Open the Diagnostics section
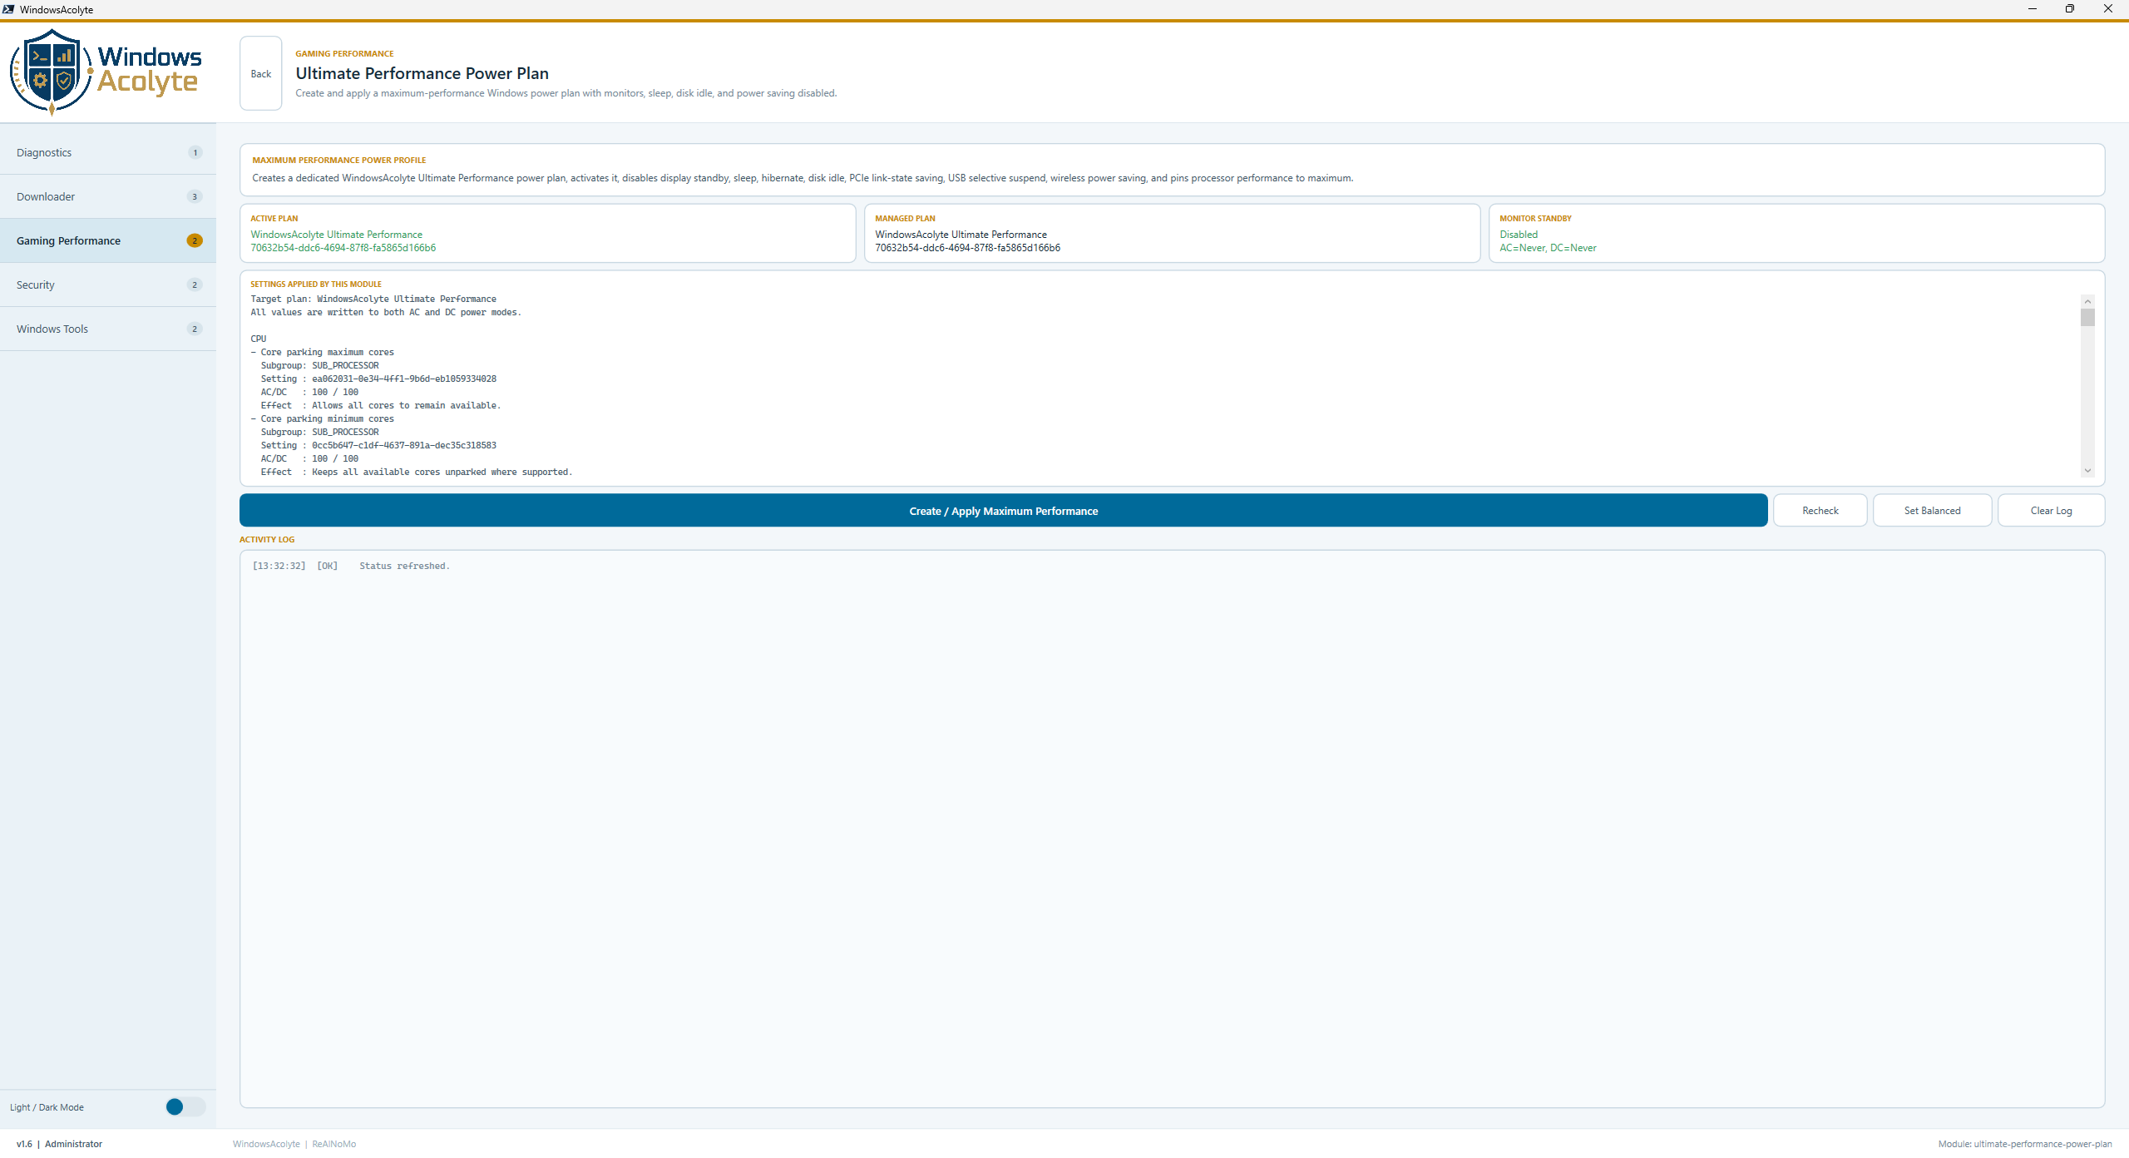The height and width of the screenshot is (1158, 2129). pyautogui.click(x=108, y=152)
